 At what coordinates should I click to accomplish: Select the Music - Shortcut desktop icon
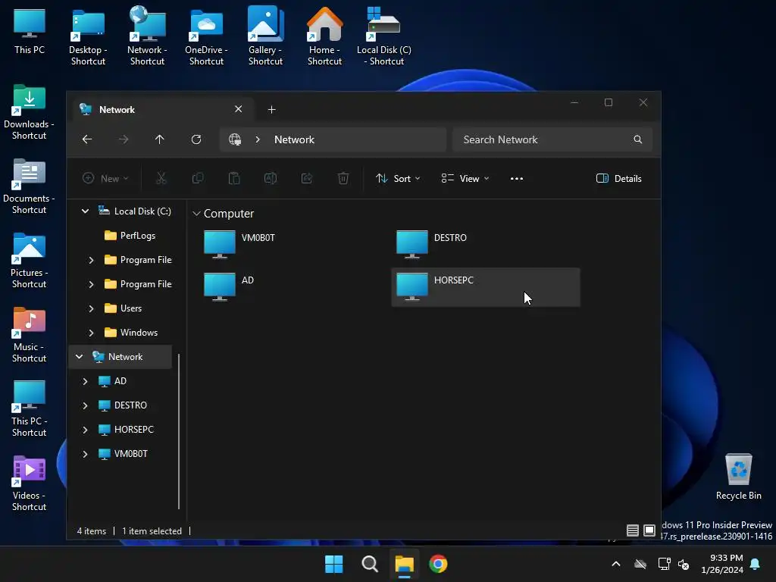[30, 335]
